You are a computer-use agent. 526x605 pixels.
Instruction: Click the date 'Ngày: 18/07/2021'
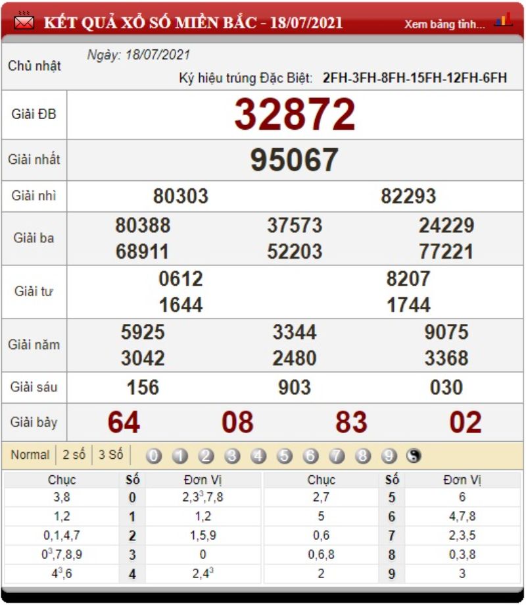click(x=139, y=55)
